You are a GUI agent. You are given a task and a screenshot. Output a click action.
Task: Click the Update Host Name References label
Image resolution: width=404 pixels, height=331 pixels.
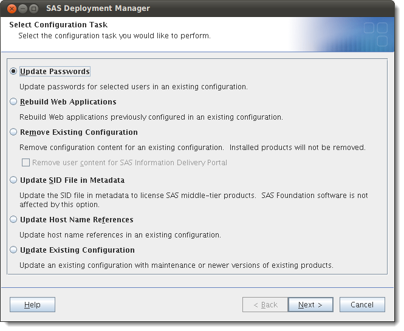(x=77, y=220)
